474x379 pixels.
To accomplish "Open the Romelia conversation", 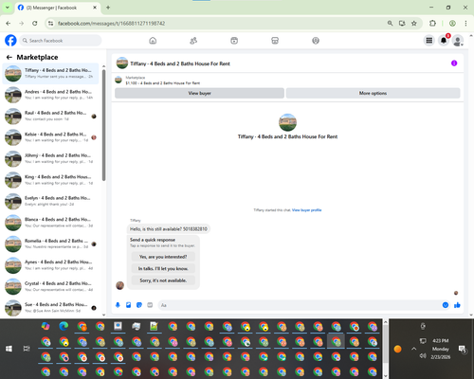I will [50, 244].
